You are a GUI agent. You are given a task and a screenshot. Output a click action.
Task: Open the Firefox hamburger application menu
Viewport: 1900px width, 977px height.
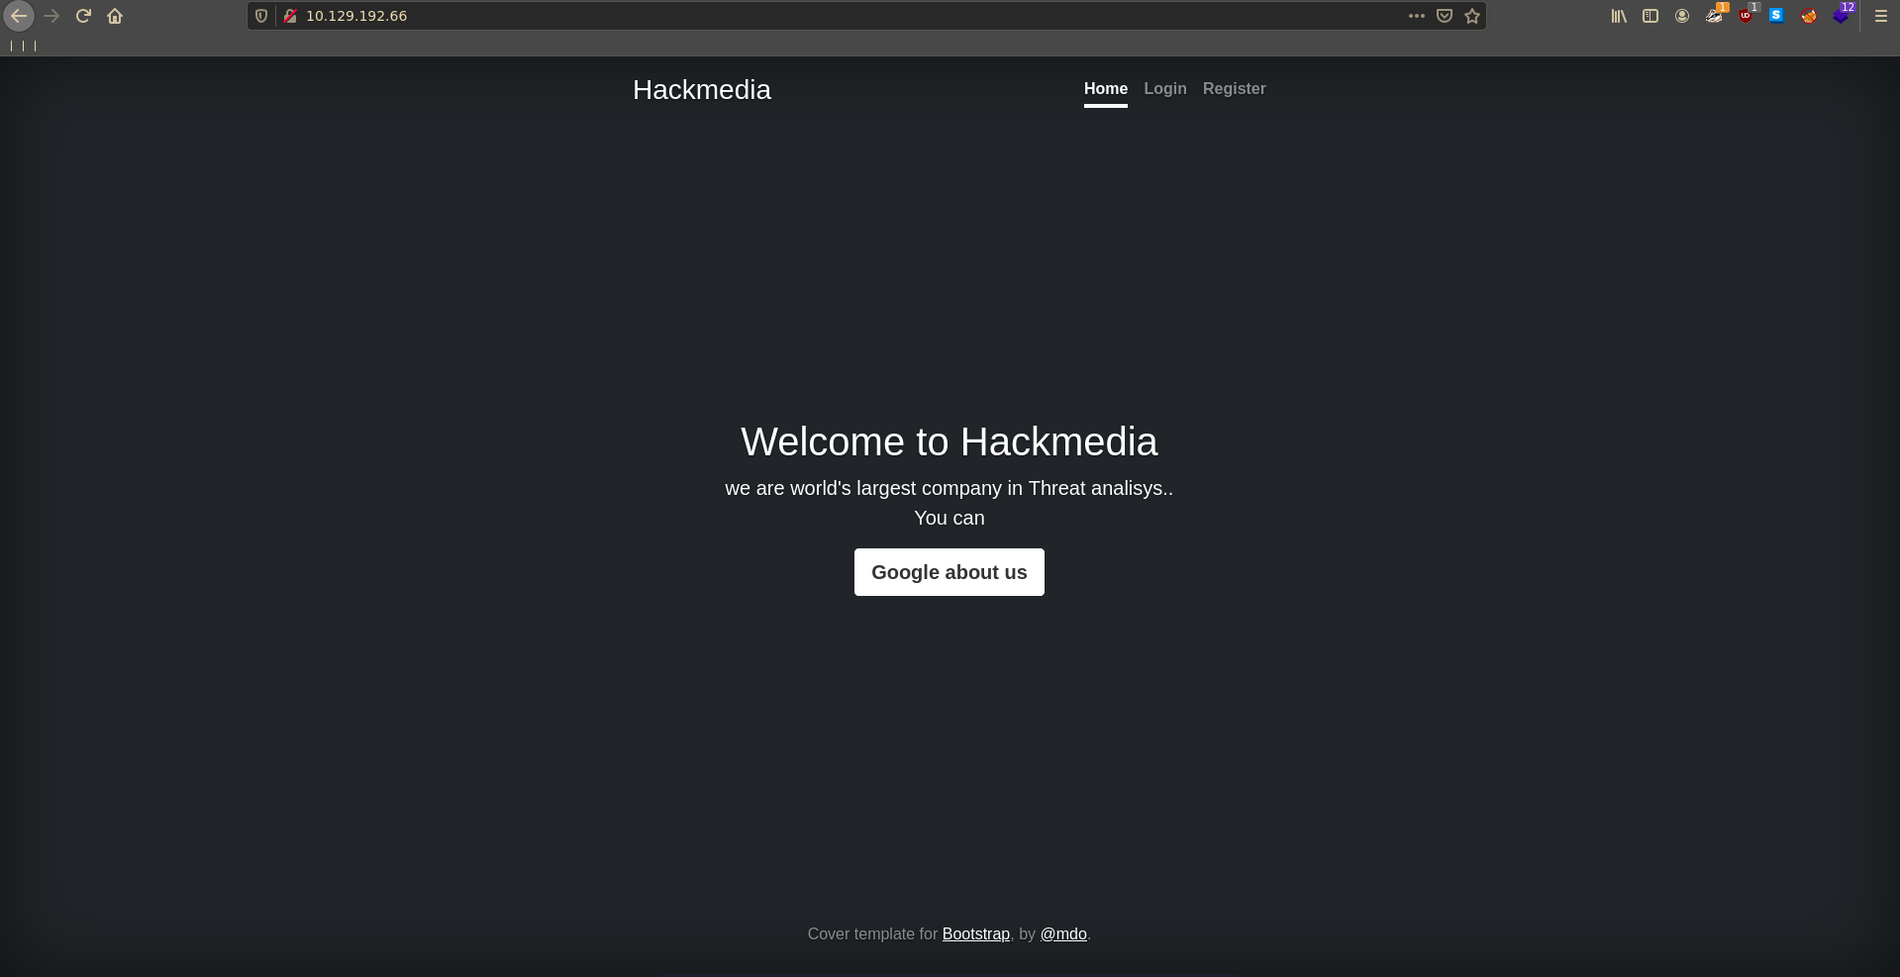[x=1880, y=16]
